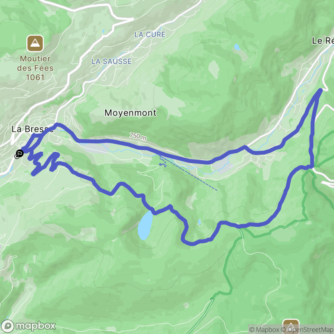The width and height of the screenshot is (334, 334).
Task: Click the LA SAUSSE hamlet label
Action: [112, 61]
